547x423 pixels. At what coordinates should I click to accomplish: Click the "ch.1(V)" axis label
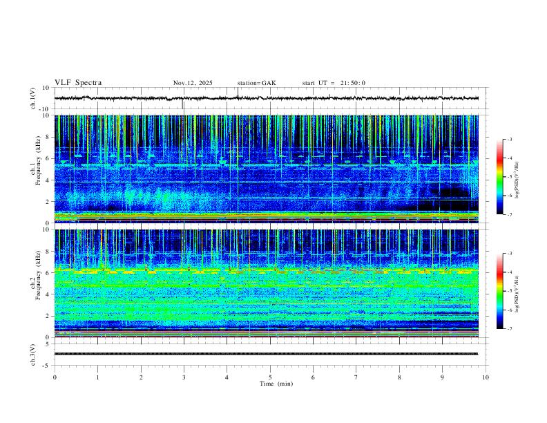click(x=33, y=98)
